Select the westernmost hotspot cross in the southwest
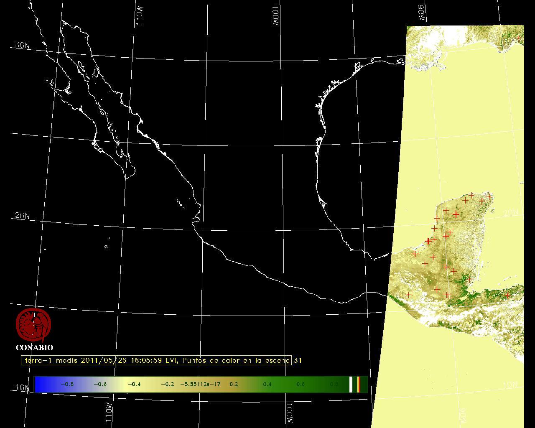Image resolution: width=535 pixels, height=428 pixels. point(408,294)
